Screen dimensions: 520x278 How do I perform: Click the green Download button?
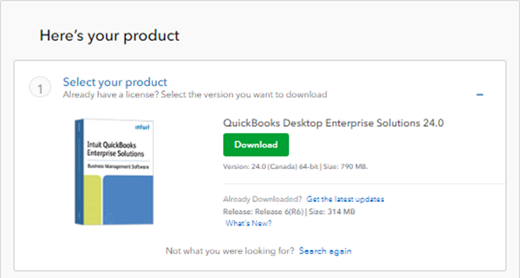coord(256,145)
